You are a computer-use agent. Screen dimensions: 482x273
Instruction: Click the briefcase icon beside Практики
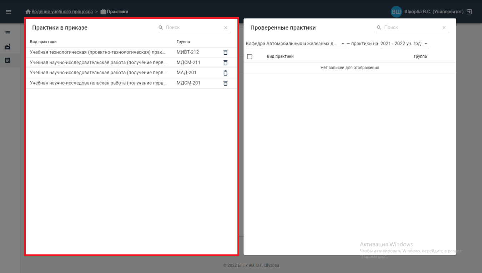104,12
